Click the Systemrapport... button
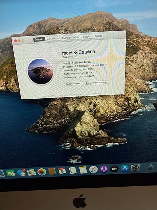 tap(74, 84)
